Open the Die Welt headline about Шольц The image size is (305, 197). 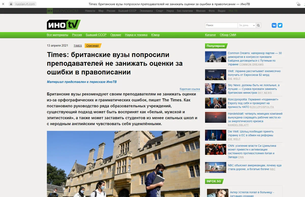tap(251, 133)
